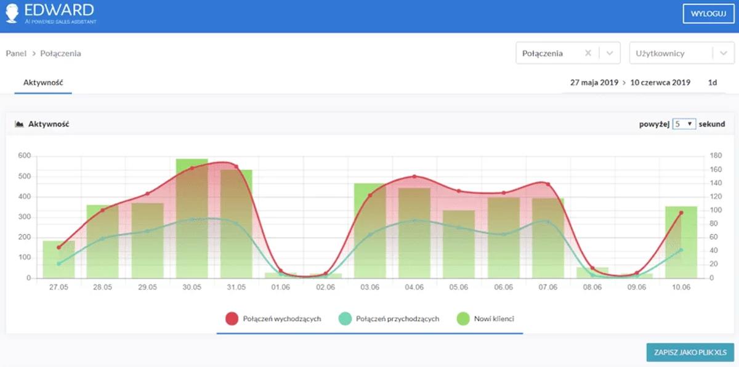Screen dimensions: 739x367
Task: Pick the start date 27 maja 2019
Action: [x=593, y=83]
